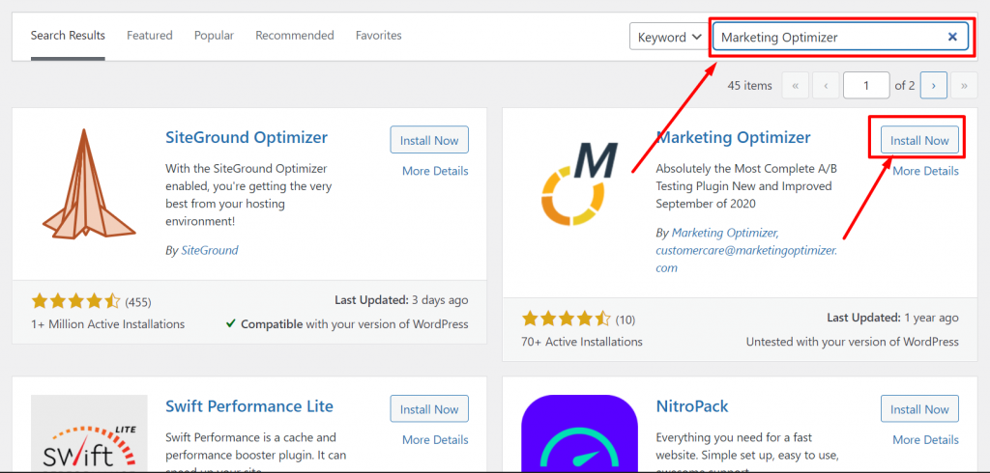The height and width of the screenshot is (473, 990).
Task: Install the Marketing Optimizer plugin
Action: [919, 140]
